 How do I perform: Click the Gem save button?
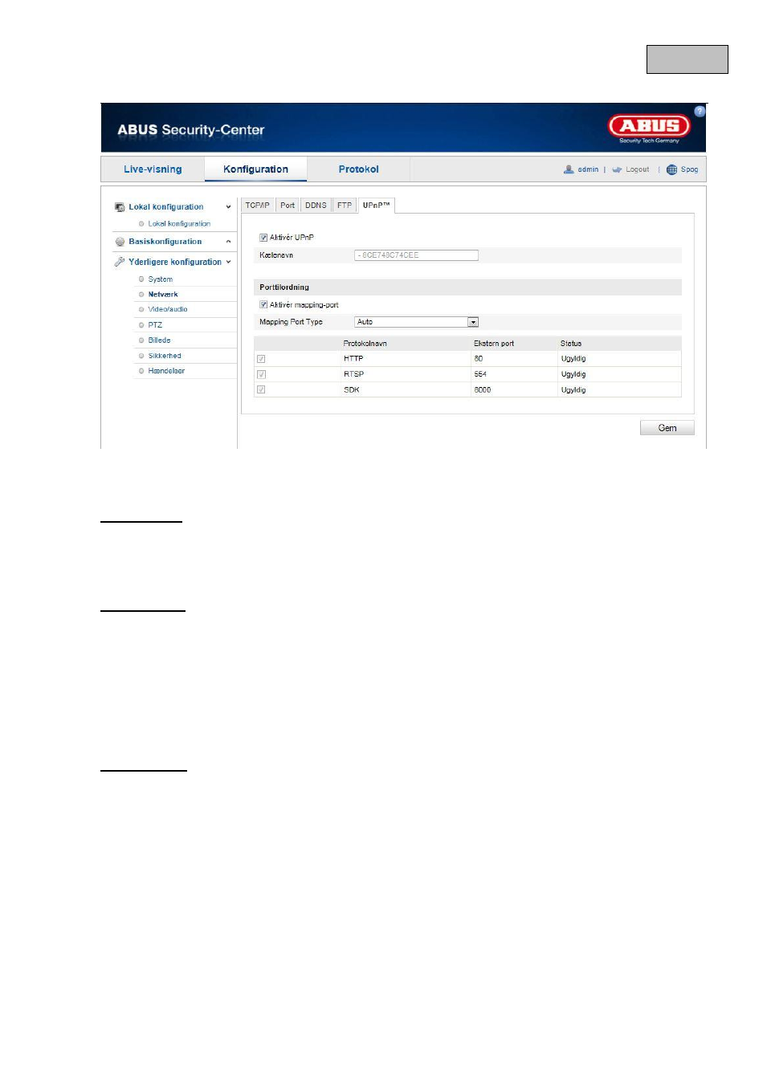[x=667, y=428]
